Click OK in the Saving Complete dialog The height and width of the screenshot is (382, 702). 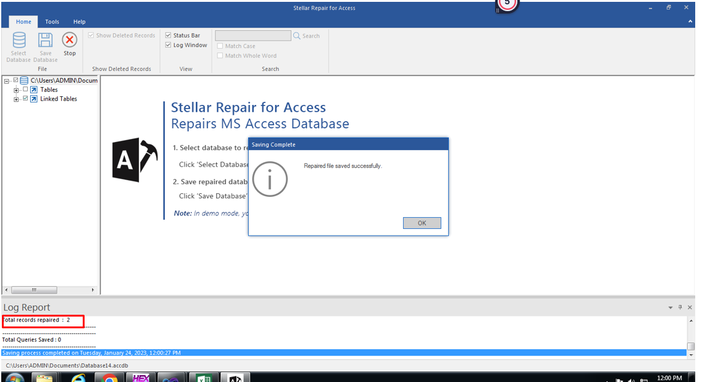coord(422,223)
